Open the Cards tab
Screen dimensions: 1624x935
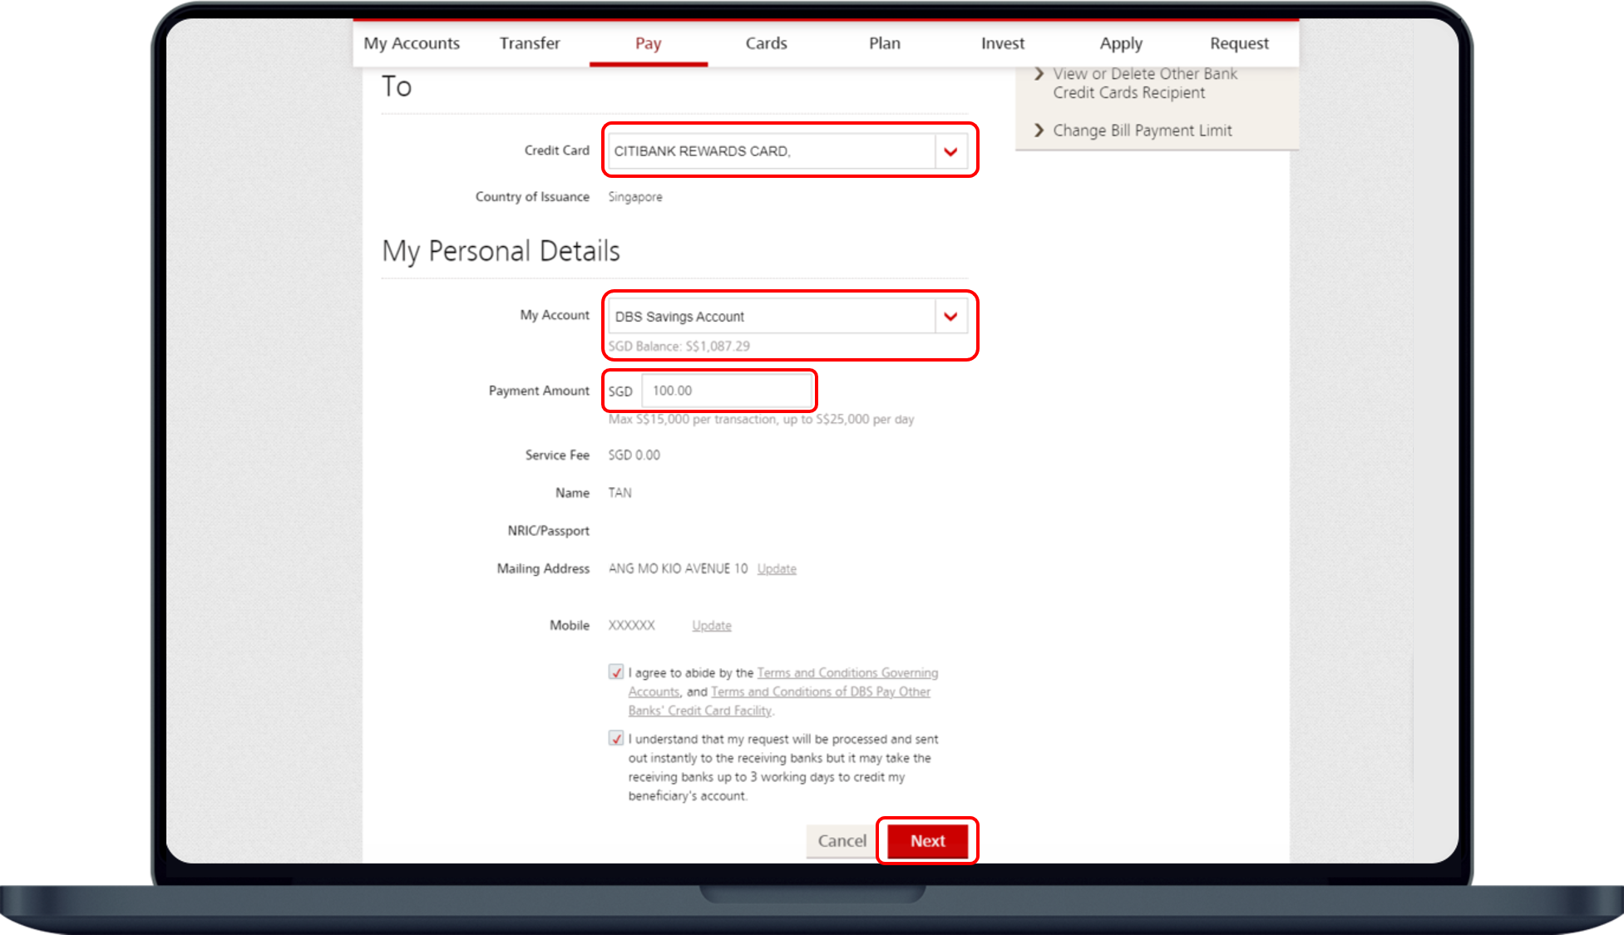[x=767, y=43]
